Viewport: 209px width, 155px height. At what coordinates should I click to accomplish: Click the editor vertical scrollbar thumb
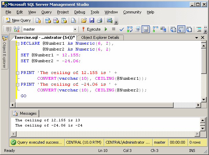click(203, 61)
